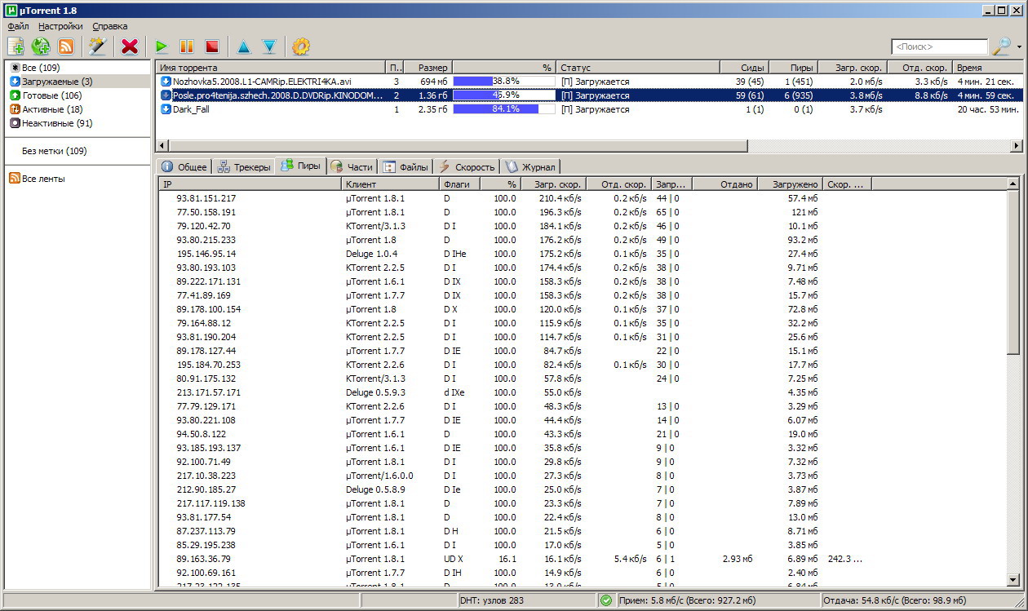The image size is (1028, 611).
Task: Sort peers by IP column header
Action: [250, 184]
